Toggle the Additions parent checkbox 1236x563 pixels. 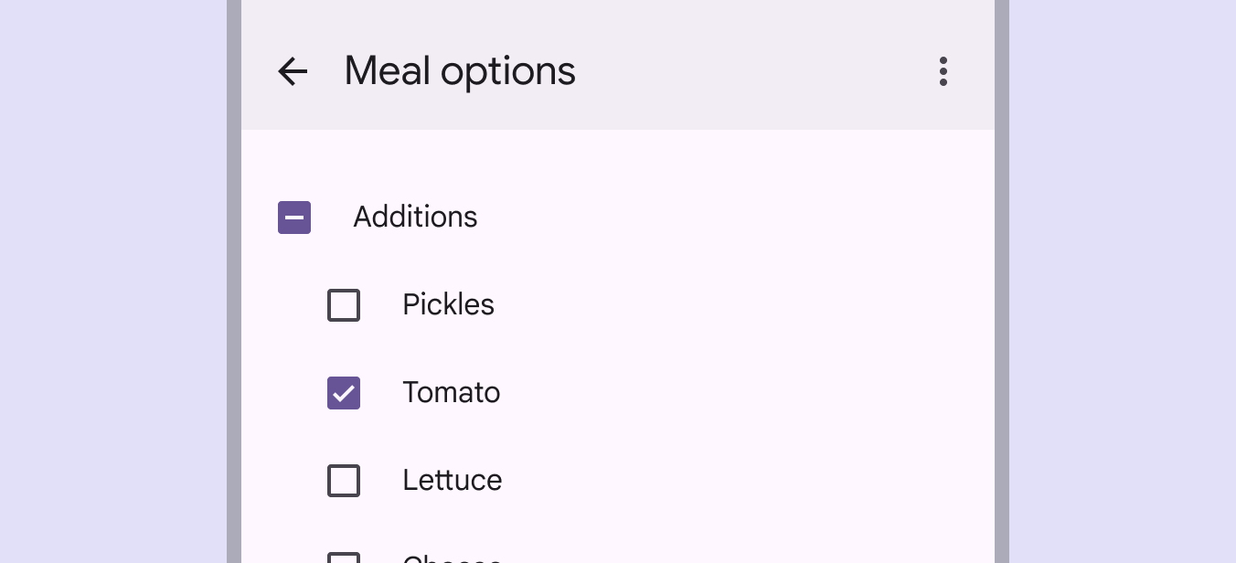point(294,218)
